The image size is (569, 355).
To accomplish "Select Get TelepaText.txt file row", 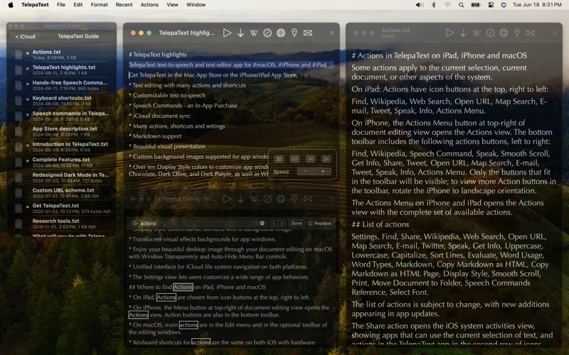I will coord(62,208).
